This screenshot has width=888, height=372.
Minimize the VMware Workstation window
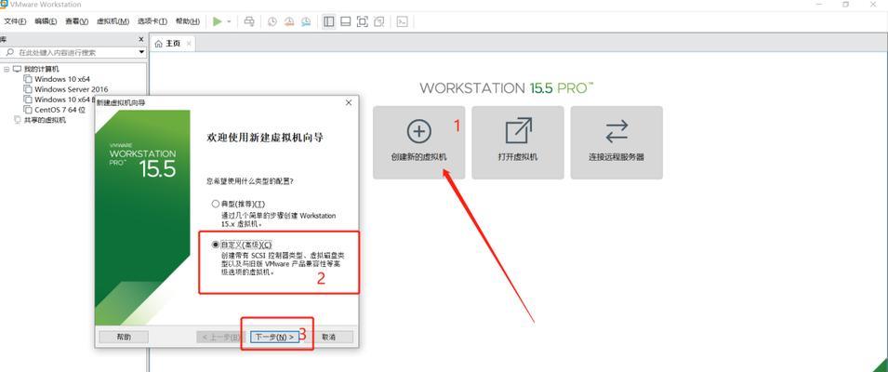click(819, 4)
